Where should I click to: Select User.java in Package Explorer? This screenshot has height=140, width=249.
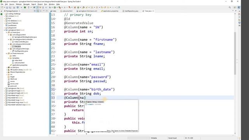coord(18,46)
